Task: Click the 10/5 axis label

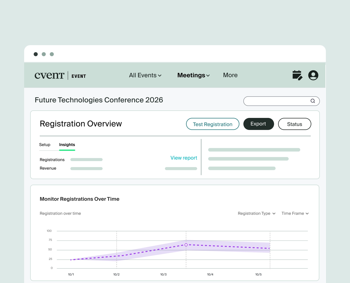Action: (x=258, y=274)
